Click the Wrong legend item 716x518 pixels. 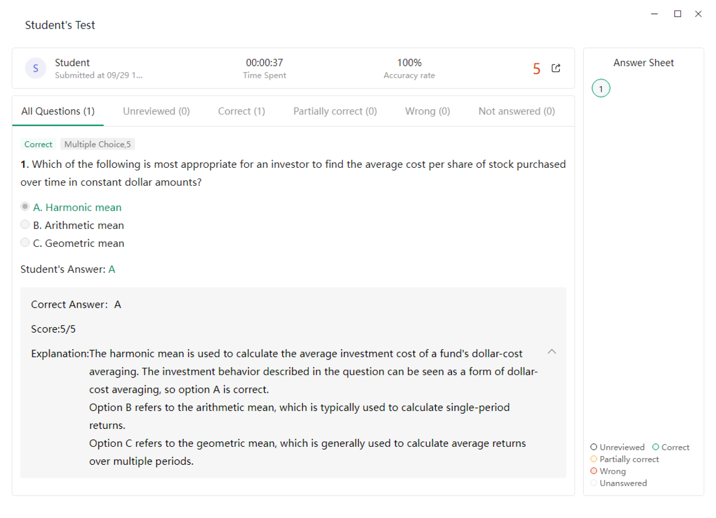[x=608, y=471]
